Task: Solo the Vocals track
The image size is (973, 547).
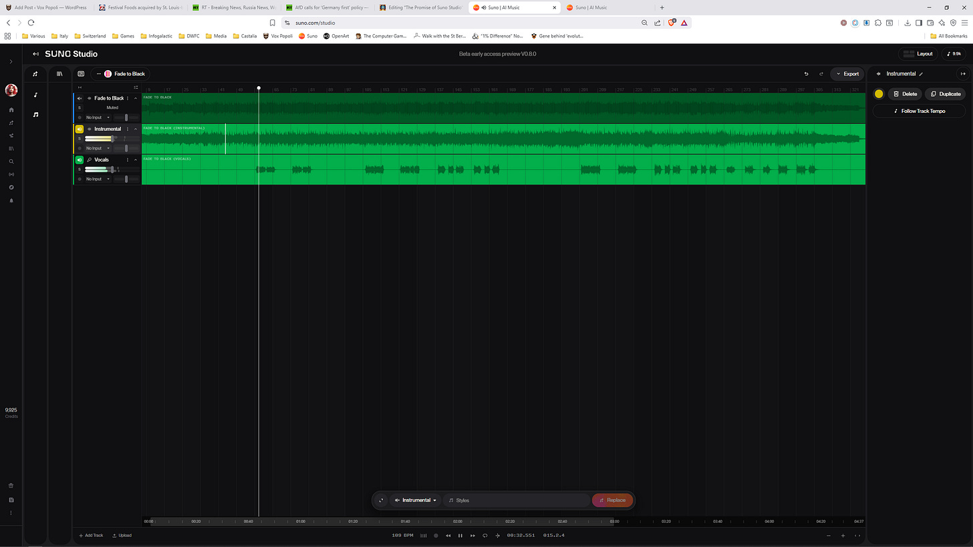Action: (80, 169)
